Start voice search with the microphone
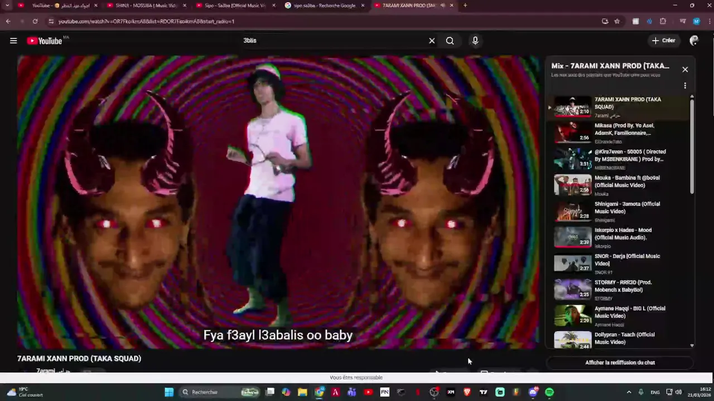Image resolution: width=714 pixels, height=401 pixels. click(475, 41)
